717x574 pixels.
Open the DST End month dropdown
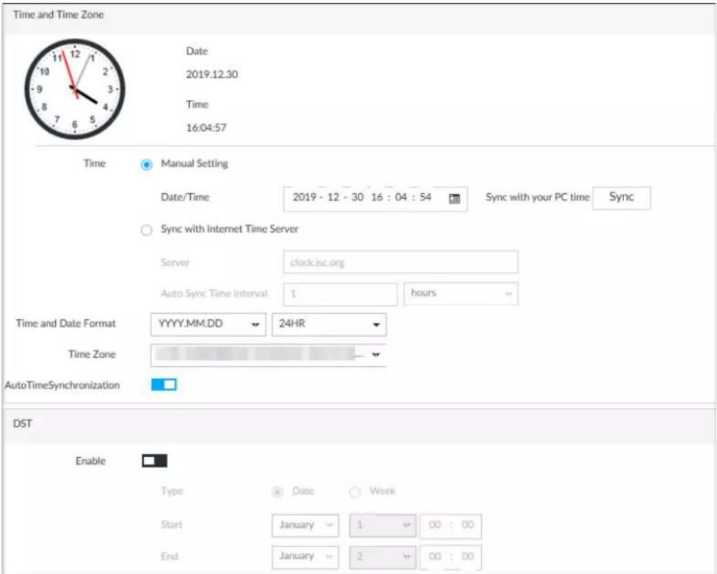(306, 557)
